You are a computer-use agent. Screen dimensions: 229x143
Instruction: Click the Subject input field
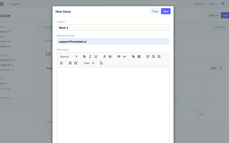point(113,27)
